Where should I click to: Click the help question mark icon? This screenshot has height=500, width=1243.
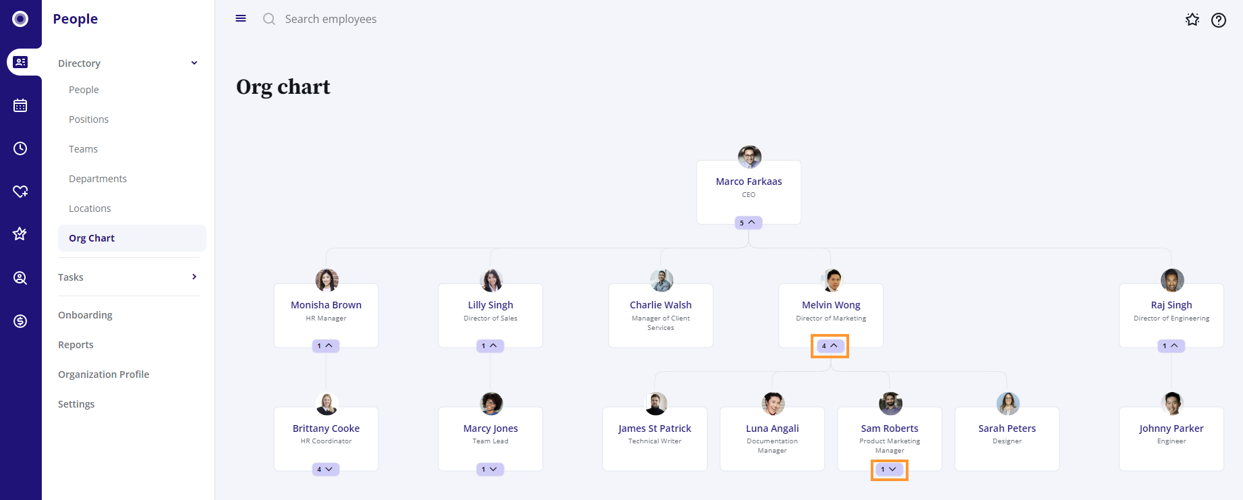[1218, 20]
